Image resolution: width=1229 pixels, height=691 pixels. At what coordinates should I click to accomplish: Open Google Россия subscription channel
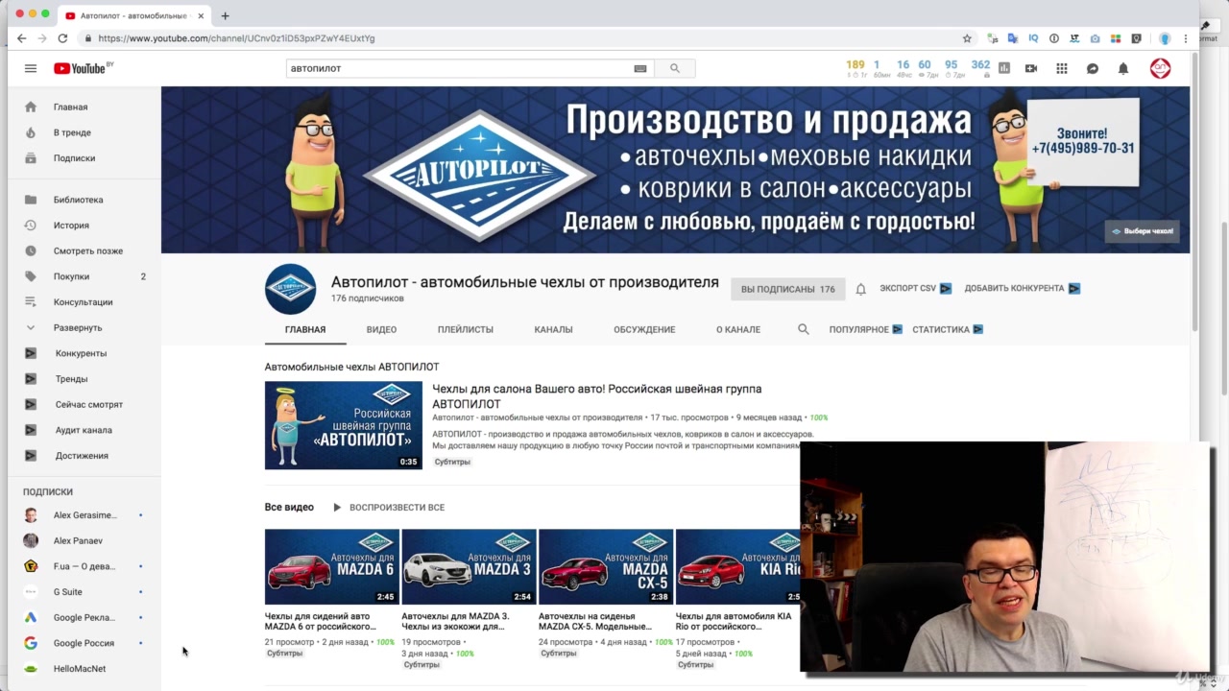click(x=84, y=643)
